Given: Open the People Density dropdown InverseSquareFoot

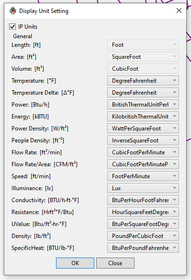Looking at the screenshot, I should pyautogui.click(x=143, y=140).
